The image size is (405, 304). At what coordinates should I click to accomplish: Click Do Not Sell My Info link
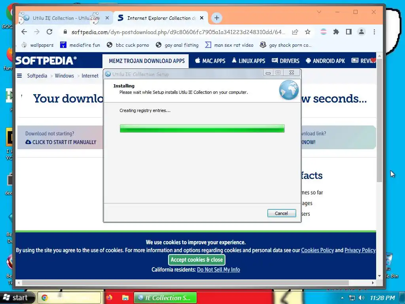tap(218, 270)
